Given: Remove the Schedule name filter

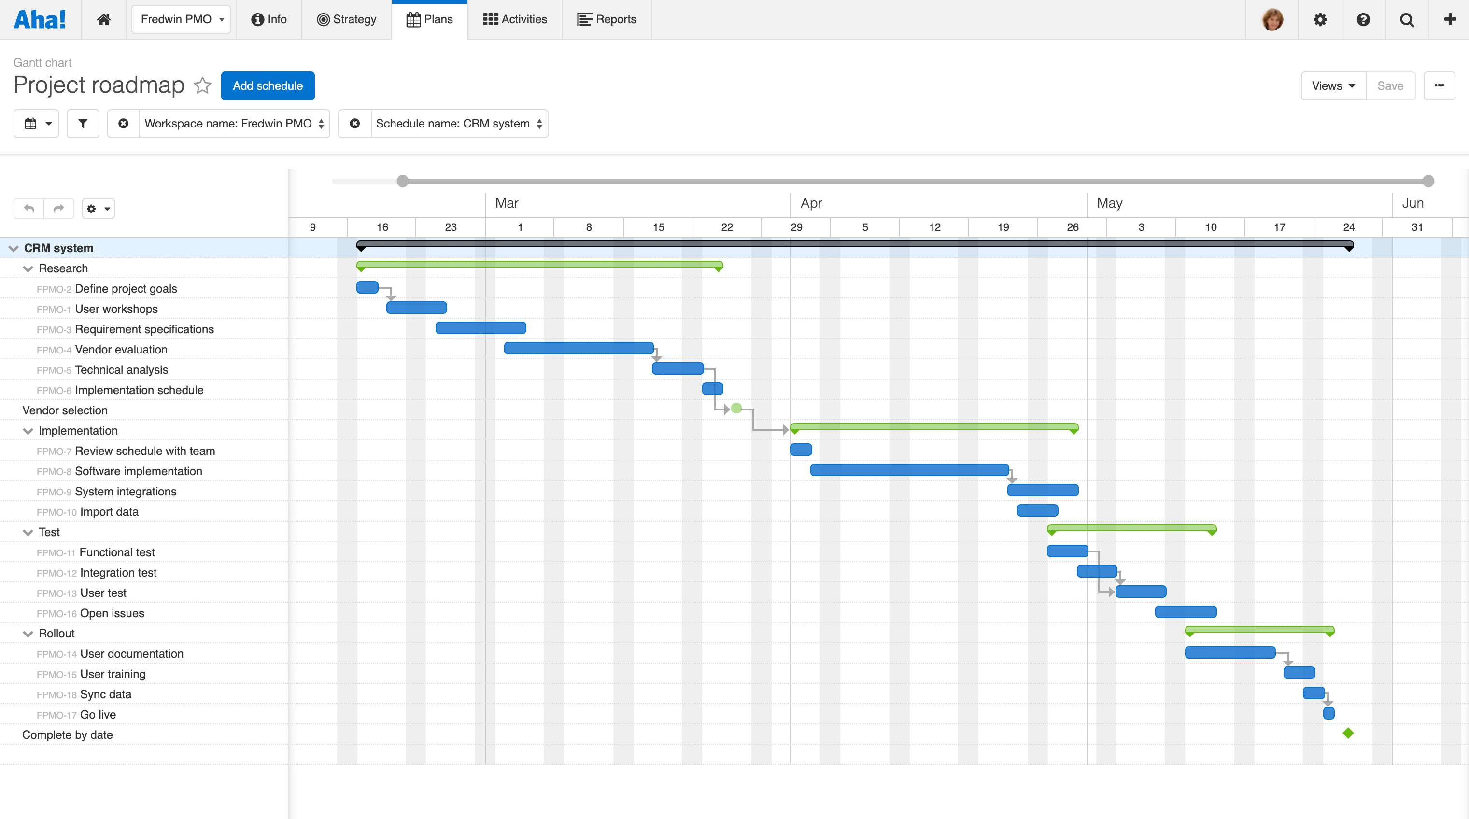Looking at the screenshot, I should coord(355,124).
